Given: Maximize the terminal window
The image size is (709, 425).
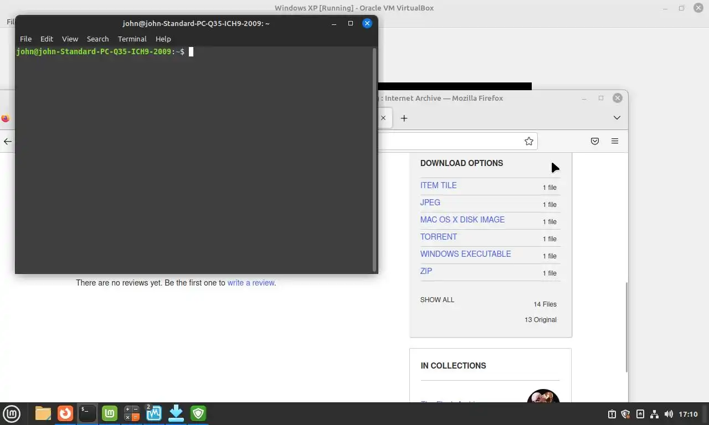Looking at the screenshot, I should 350,23.
